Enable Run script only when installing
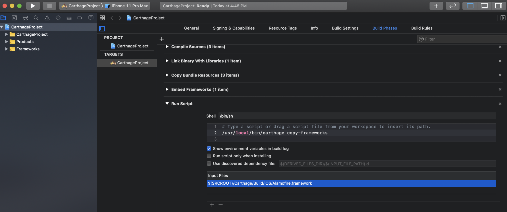Screen dimensions: 507x212 click(x=209, y=156)
